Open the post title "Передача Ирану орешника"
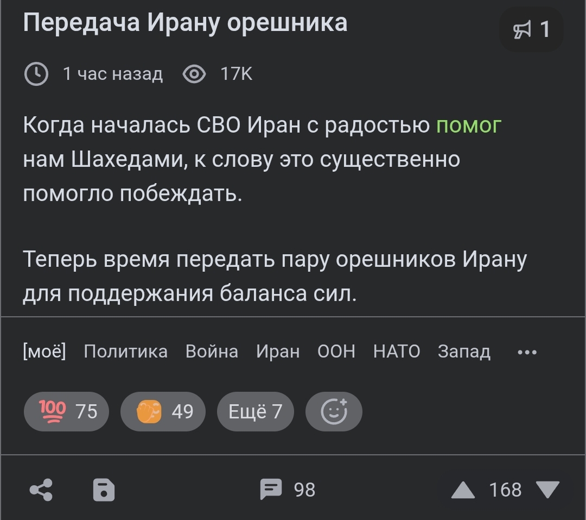The width and height of the screenshot is (586, 520). pos(185,23)
